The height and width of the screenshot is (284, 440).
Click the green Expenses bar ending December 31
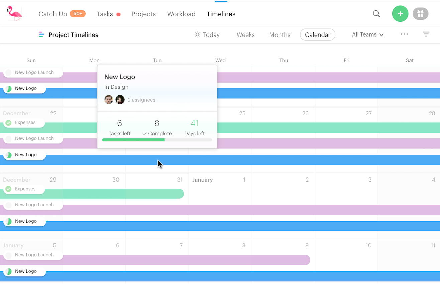[x=92, y=194]
